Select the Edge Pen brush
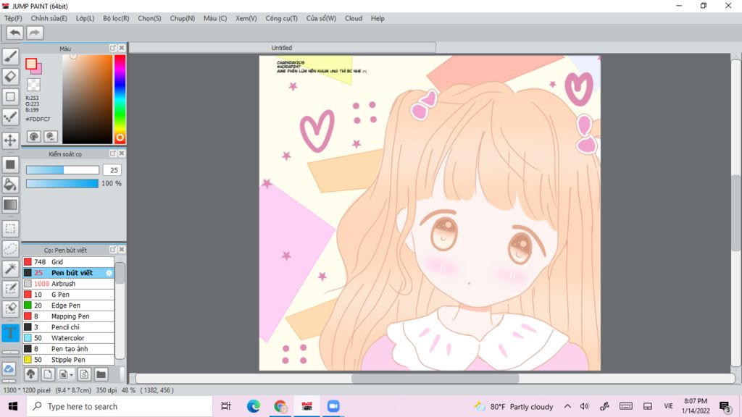The height and width of the screenshot is (417, 742). [x=69, y=306]
